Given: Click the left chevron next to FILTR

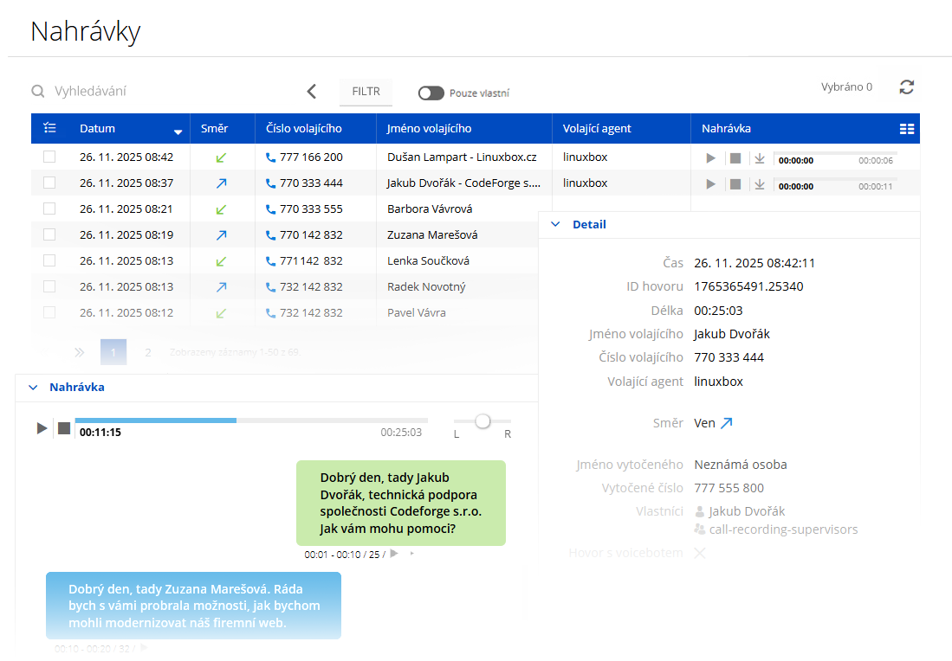Looking at the screenshot, I should pos(312,92).
